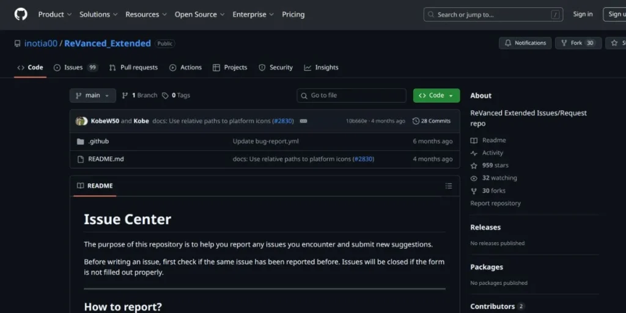Click the Issues count badge 99

click(92, 67)
